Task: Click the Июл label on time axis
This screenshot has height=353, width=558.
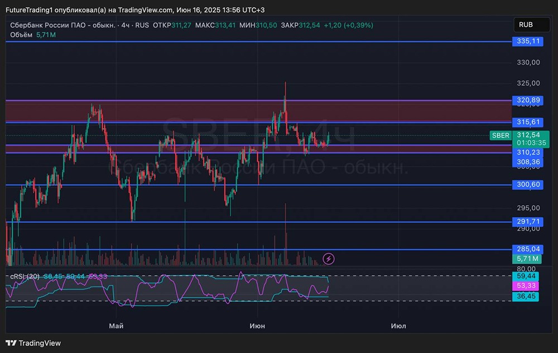Action: click(x=398, y=326)
